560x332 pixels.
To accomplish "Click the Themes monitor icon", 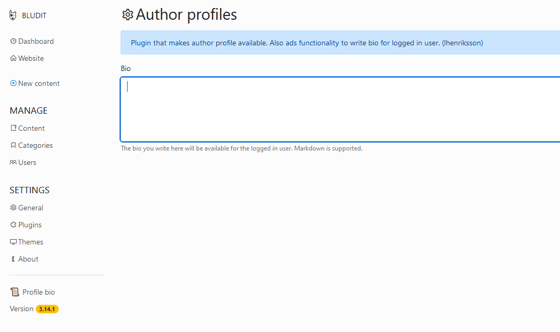I will pyautogui.click(x=12, y=242).
